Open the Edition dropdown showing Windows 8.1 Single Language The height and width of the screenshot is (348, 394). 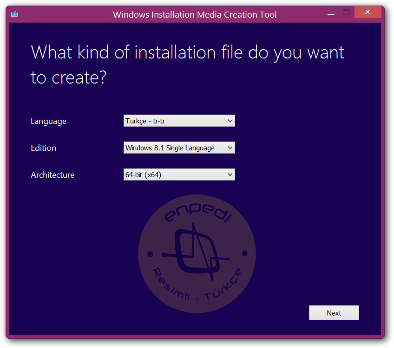point(179,148)
